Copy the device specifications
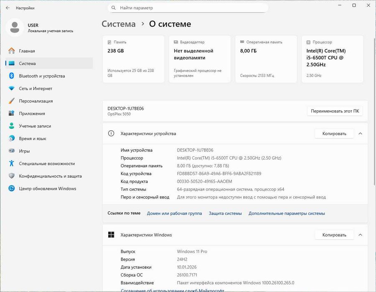Viewport: 376px width, 292px height. (x=334, y=134)
